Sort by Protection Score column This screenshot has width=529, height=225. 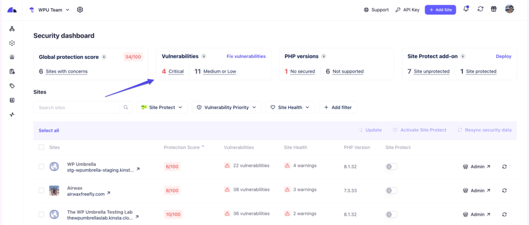pyautogui.click(x=184, y=147)
